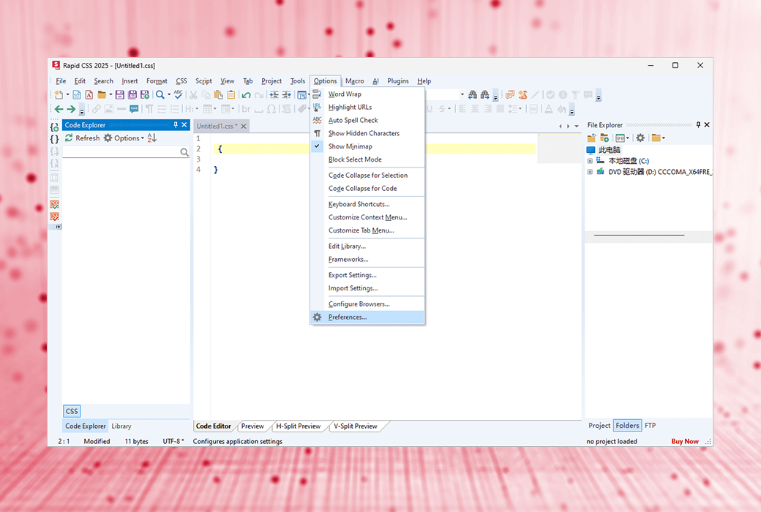Click the Refresh button in Code Explorer
This screenshot has width=761, height=512.
point(82,138)
